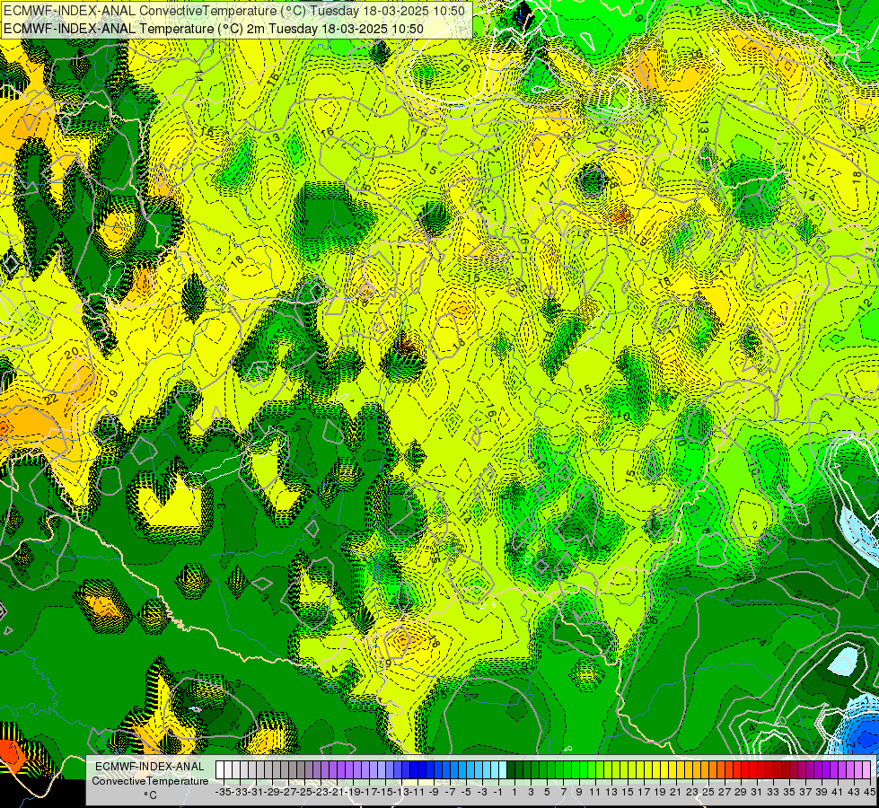The height and width of the screenshot is (808, 879).
Task: Click the legend value -25
Action: tap(304, 792)
